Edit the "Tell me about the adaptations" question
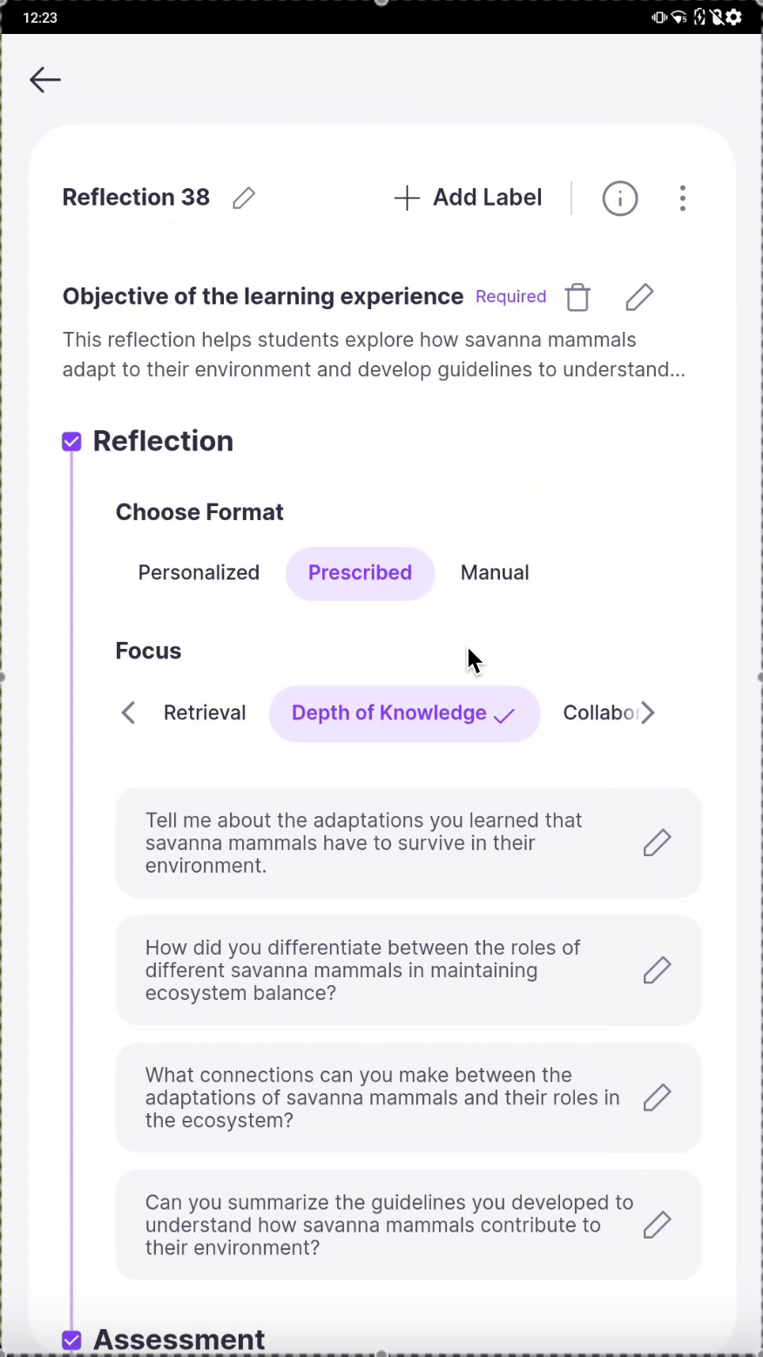The width and height of the screenshot is (763, 1357). (x=658, y=842)
